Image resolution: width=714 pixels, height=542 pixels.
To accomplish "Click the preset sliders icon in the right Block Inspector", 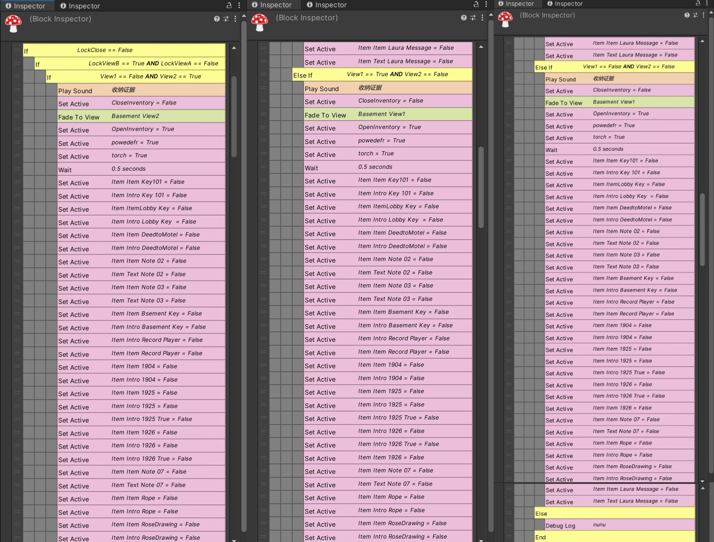I will [695, 15].
